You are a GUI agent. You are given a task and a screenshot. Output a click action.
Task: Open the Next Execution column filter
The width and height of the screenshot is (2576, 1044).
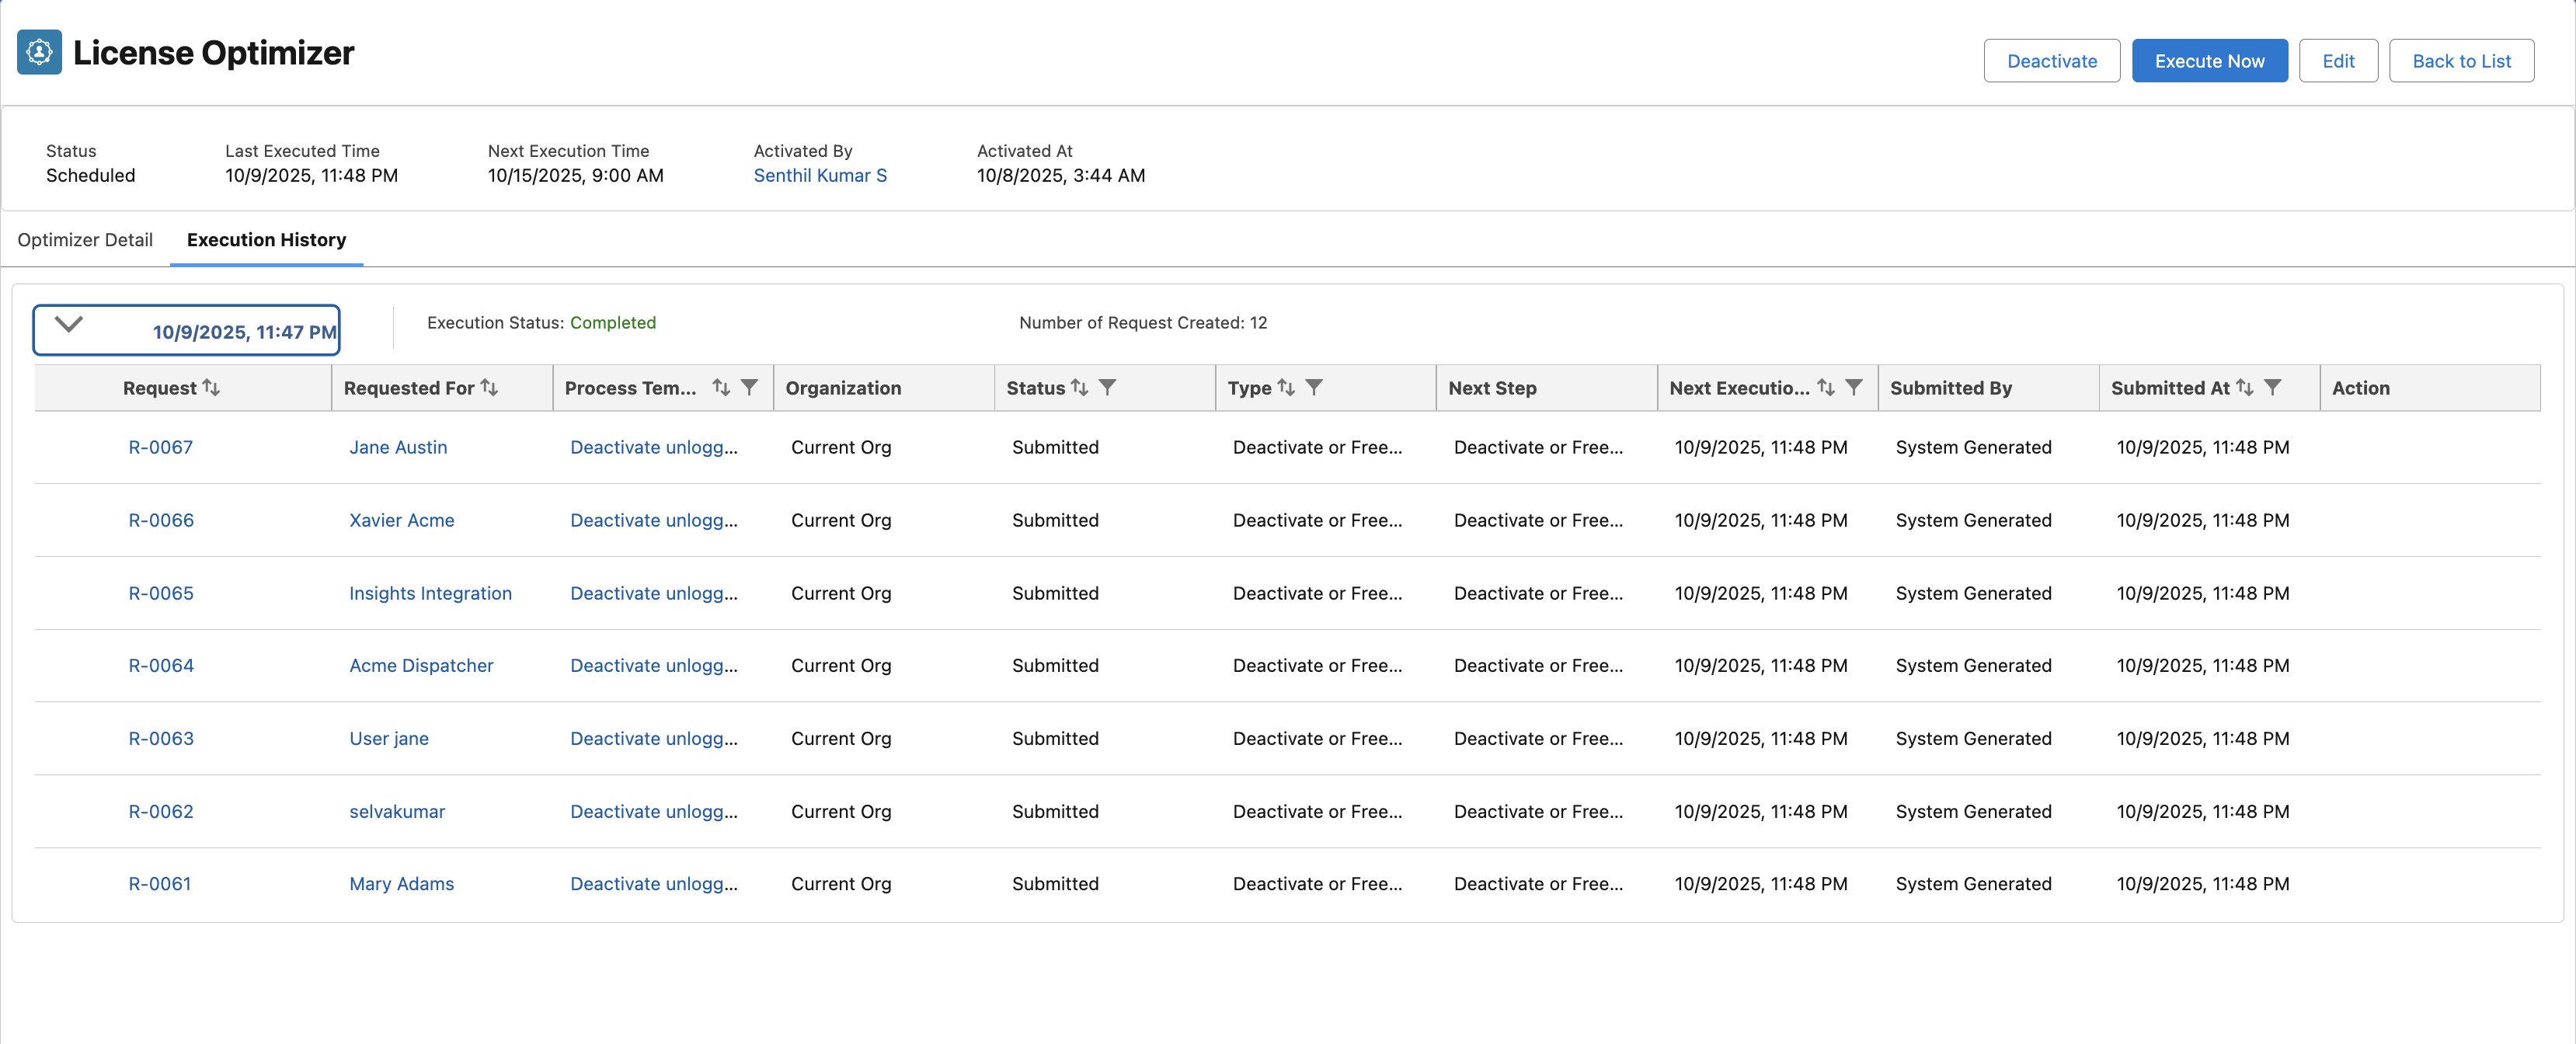[x=1853, y=387]
